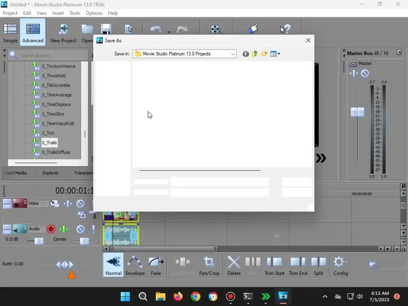The image size is (408, 306).
Task: Open the Tools menu
Action: (75, 13)
